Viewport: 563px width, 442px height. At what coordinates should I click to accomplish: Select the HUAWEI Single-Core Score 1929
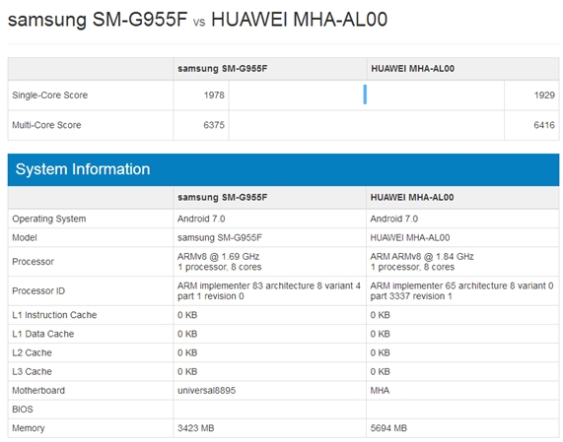544,95
